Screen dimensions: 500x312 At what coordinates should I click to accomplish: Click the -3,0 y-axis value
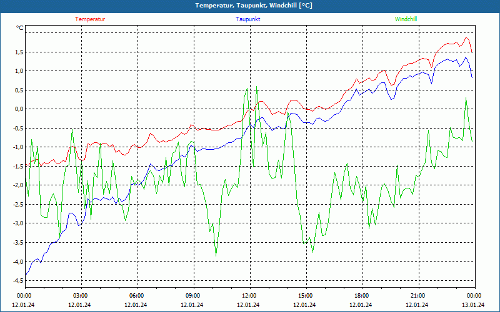coord(19,223)
